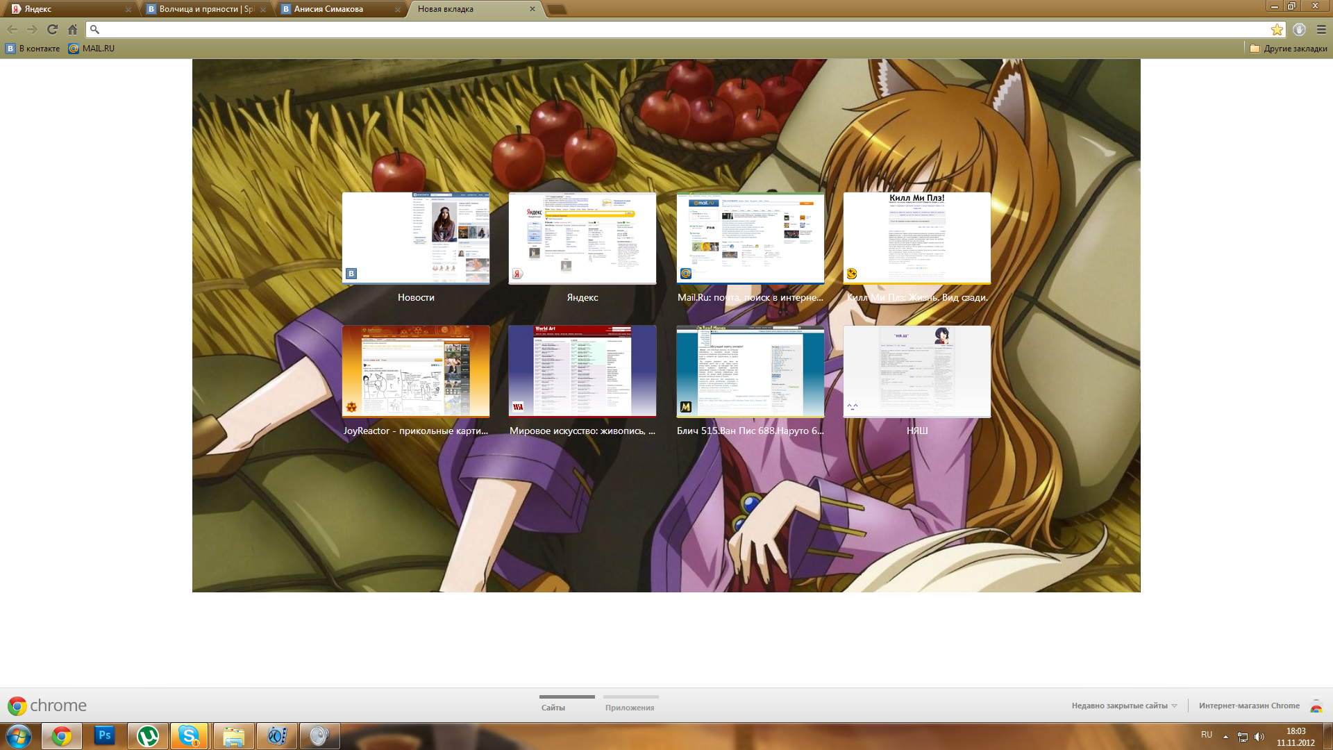The width and height of the screenshot is (1333, 750).
Task: Click the Chrome Web Store icon
Action: click(x=1316, y=706)
